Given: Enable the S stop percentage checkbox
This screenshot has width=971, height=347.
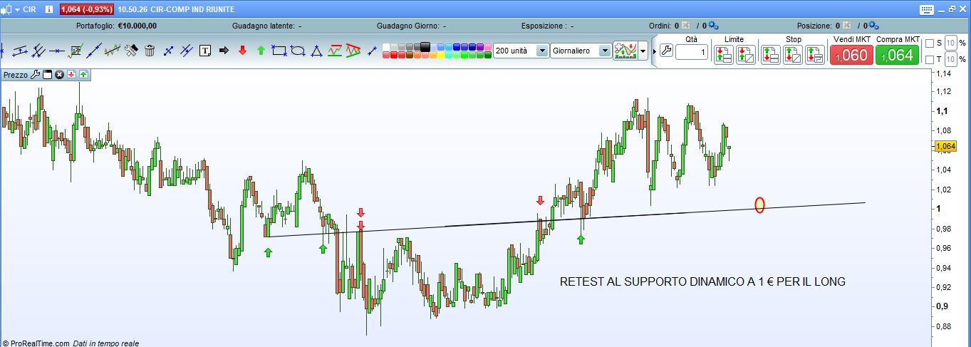Looking at the screenshot, I should coord(930,43).
